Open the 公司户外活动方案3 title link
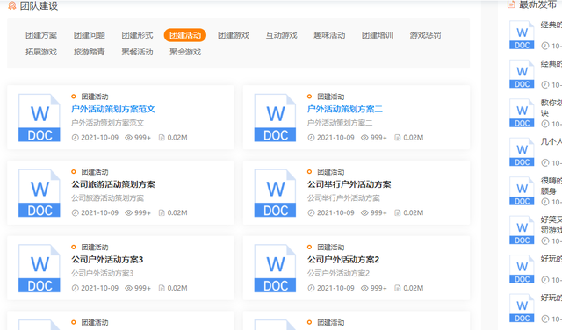This screenshot has height=330, width=562. (x=107, y=260)
